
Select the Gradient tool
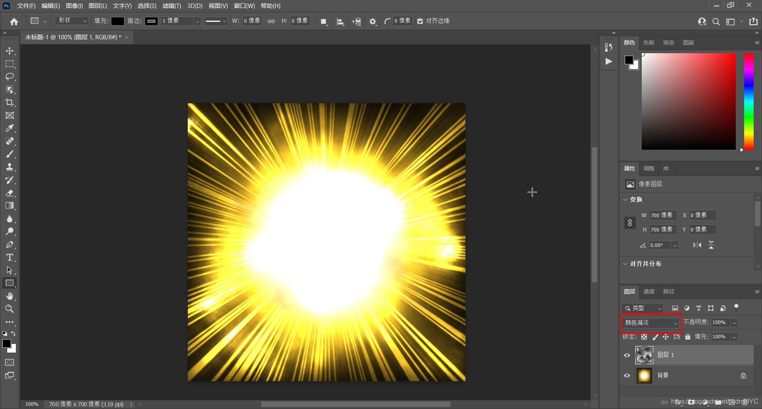pos(10,206)
